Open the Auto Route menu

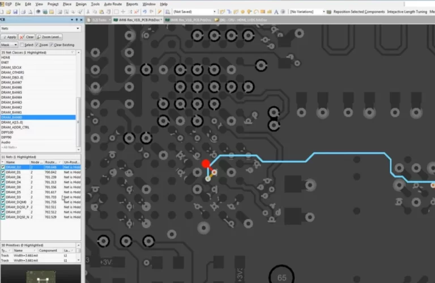(113, 4)
